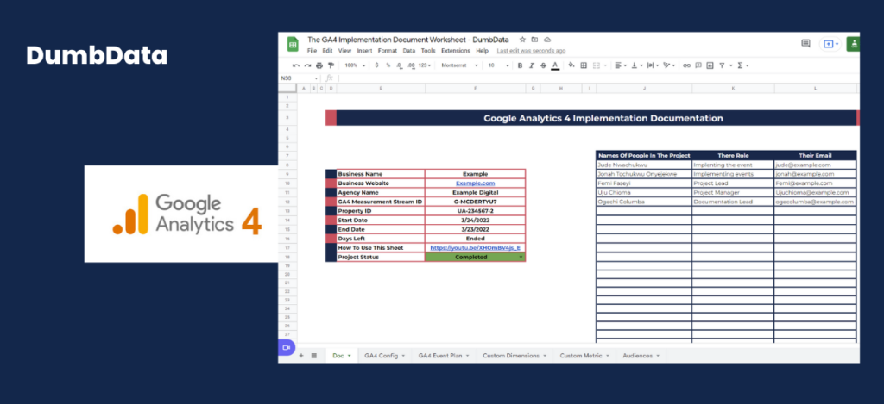
Task: Switch to the Custom Dimensions tab
Action: click(x=515, y=356)
